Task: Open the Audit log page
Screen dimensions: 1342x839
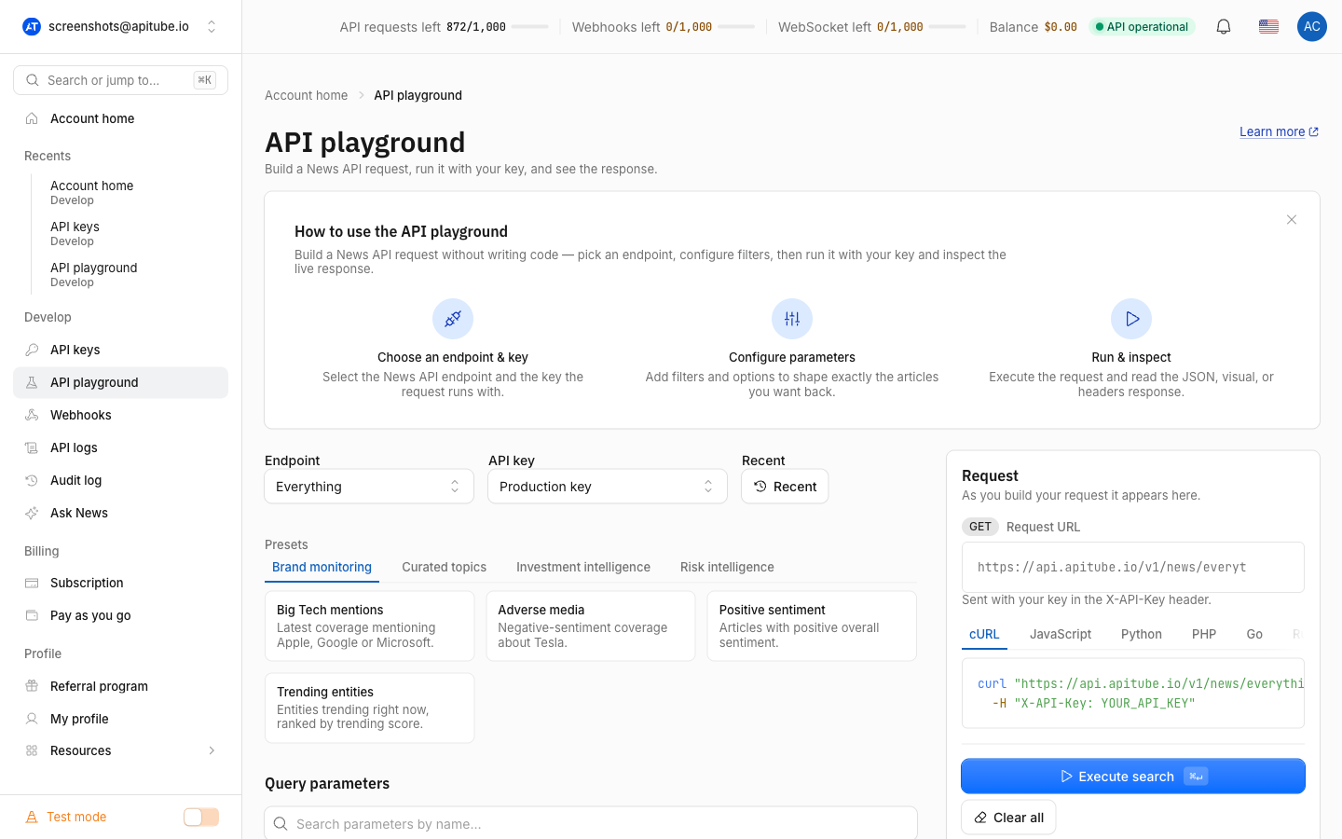Action: [120, 480]
